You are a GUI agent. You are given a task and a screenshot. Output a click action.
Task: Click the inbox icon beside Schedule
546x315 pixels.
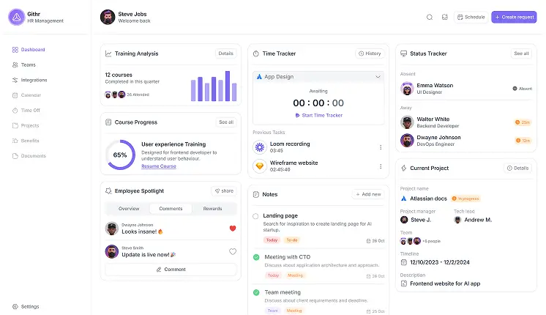[x=445, y=17]
